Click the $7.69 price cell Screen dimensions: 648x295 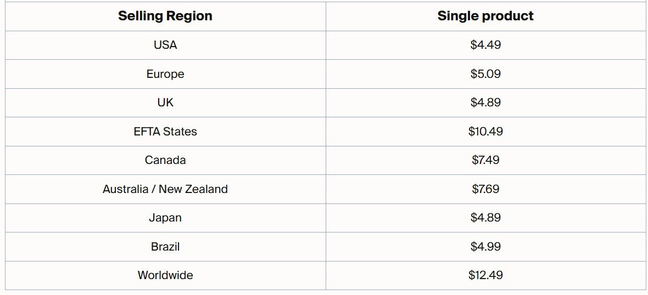[485, 189]
